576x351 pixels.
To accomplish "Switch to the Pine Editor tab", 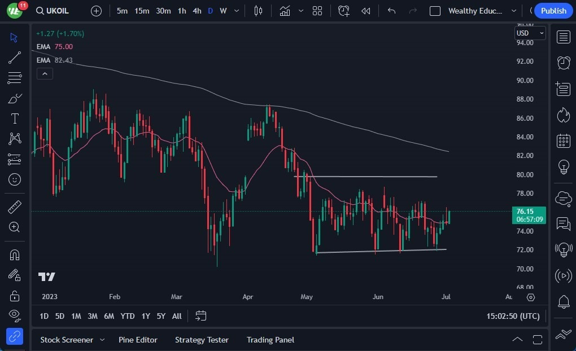I will (x=138, y=340).
